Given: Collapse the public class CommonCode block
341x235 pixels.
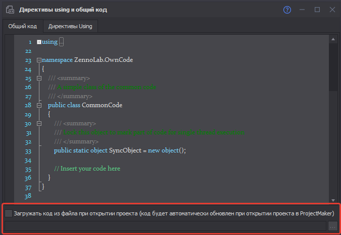Looking at the screenshot, I should [x=39, y=105].
